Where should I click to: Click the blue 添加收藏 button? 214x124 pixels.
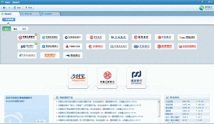pyautogui.click(x=9, y=20)
